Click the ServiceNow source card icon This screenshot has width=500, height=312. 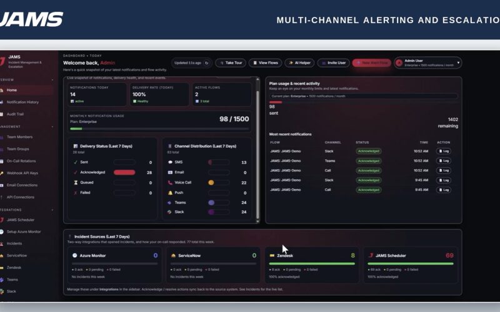click(x=173, y=255)
